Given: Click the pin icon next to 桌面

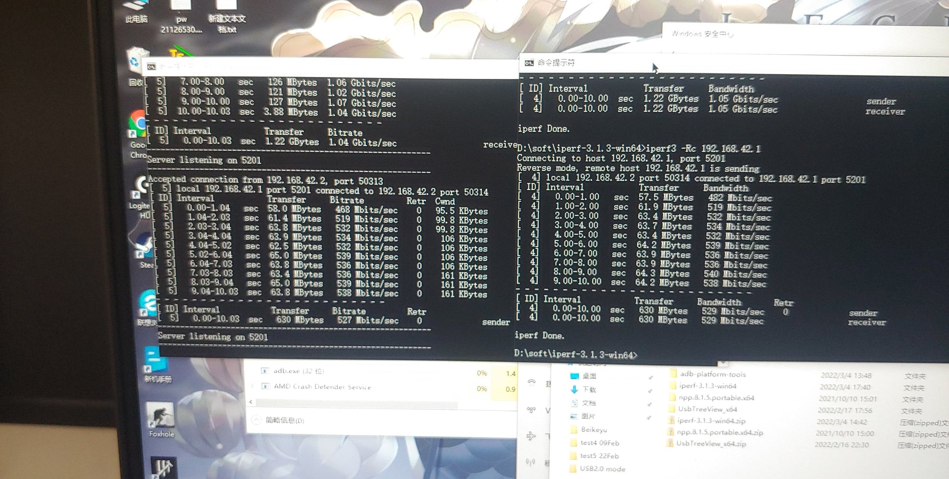Looking at the screenshot, I should (650, 378).
